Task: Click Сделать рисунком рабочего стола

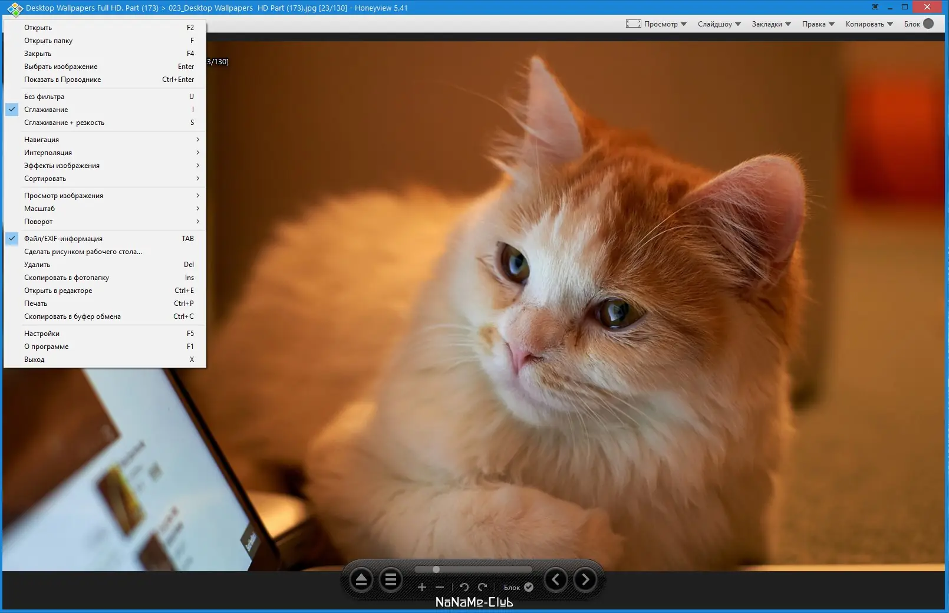Action: point(105,252)
